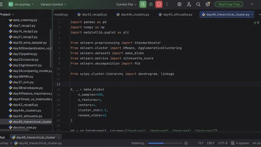Close the day46_hierarchical_cluster.py editor tab
Viewport: 261px width, 147px height.
(x=252, y=15)
